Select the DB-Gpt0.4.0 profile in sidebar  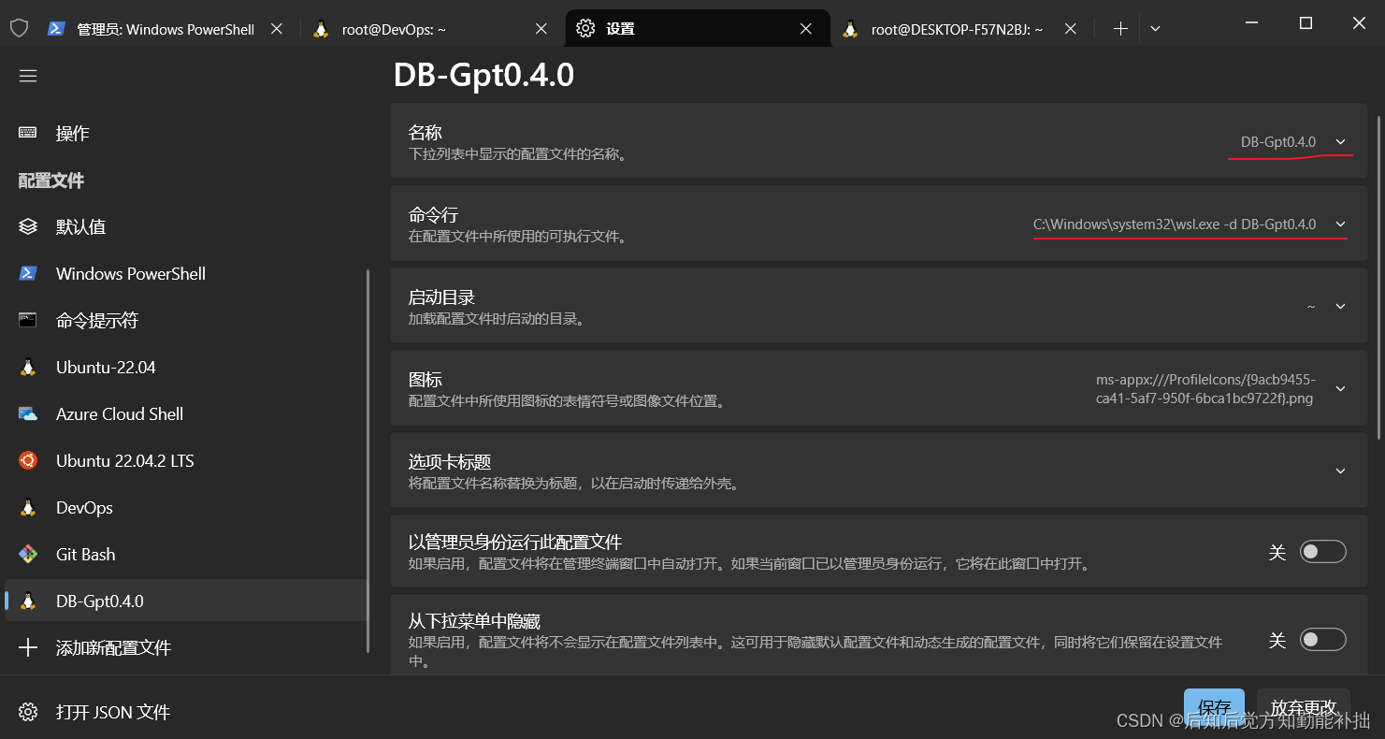click(x=185, y=601)
